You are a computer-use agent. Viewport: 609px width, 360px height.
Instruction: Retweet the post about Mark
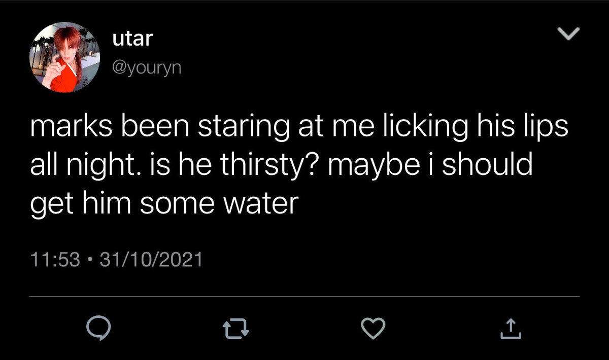[x=237, y=329]
